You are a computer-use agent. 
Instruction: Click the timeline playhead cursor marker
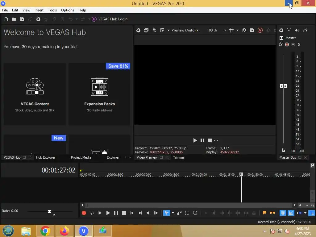pos(241,174)
